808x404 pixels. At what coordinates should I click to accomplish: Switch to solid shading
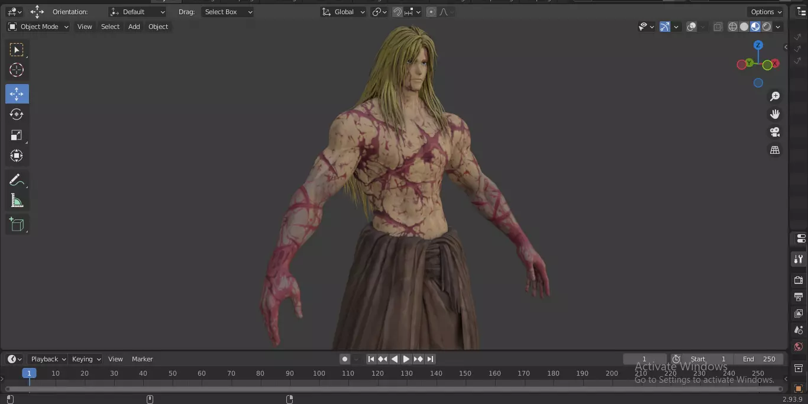[744, 27]
